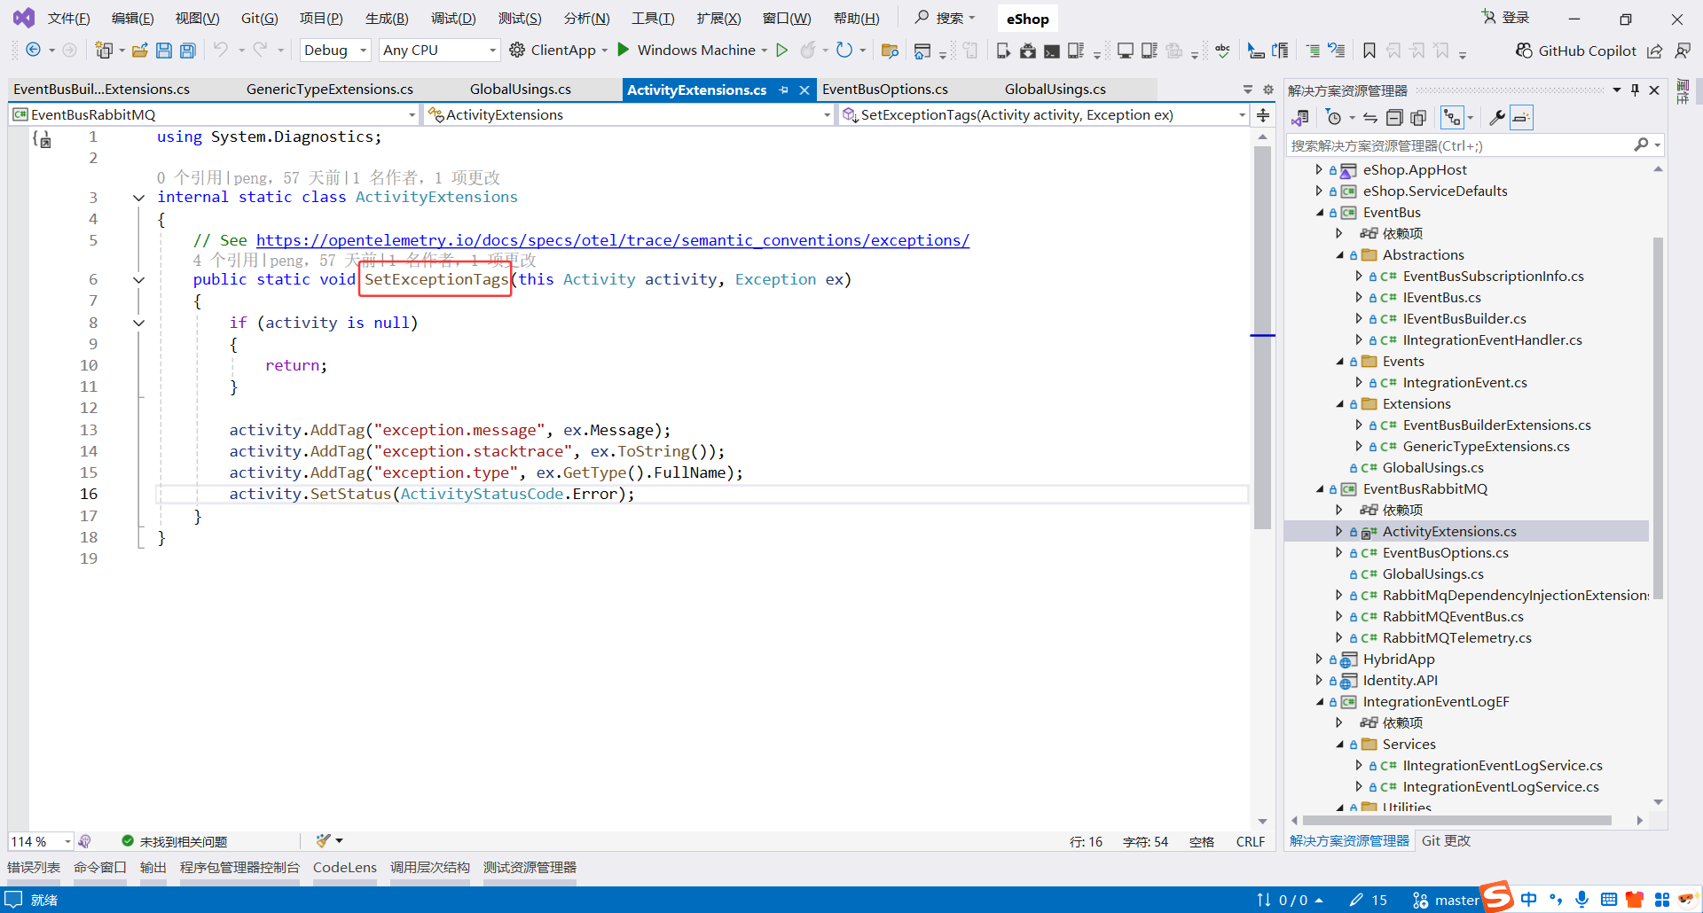Click the pending changes filter clock icon

pyautogui.click(x=1334, y=118)
